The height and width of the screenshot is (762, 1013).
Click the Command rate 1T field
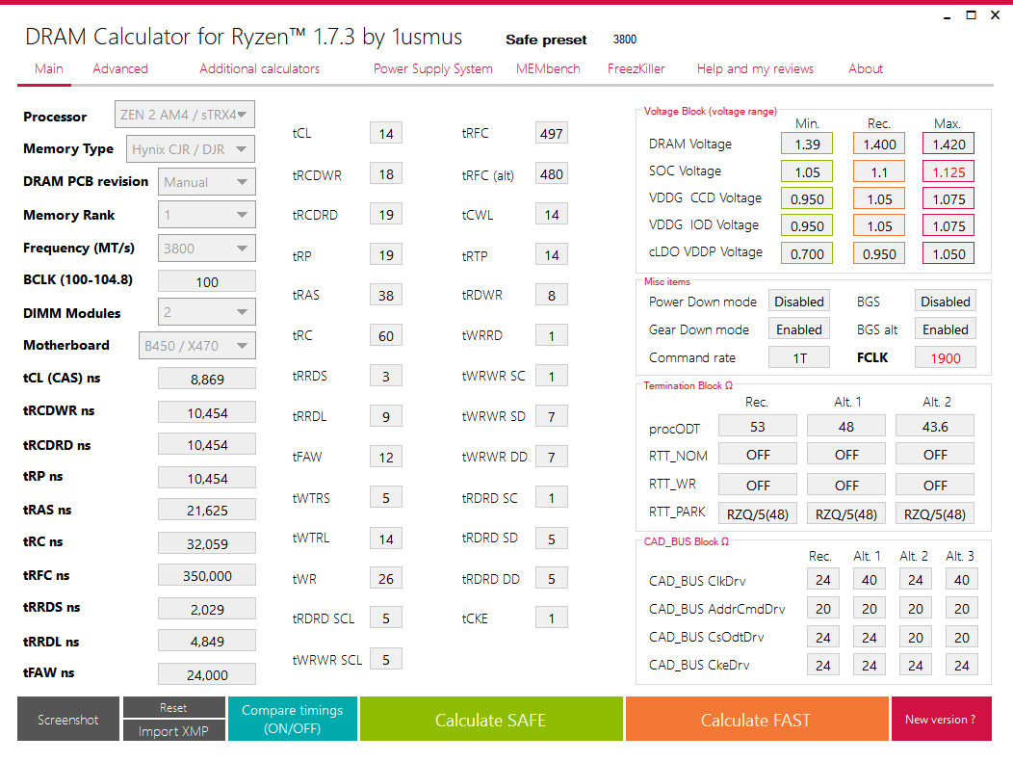pos(799,357)
